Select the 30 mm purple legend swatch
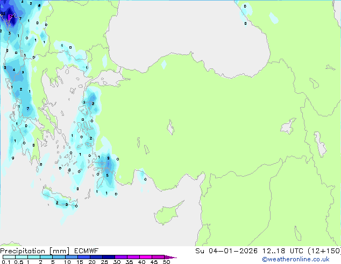This screenshot has width=341, height=264. [121, 257]
